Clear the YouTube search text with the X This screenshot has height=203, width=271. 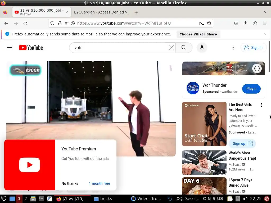[x=171, y=48]
